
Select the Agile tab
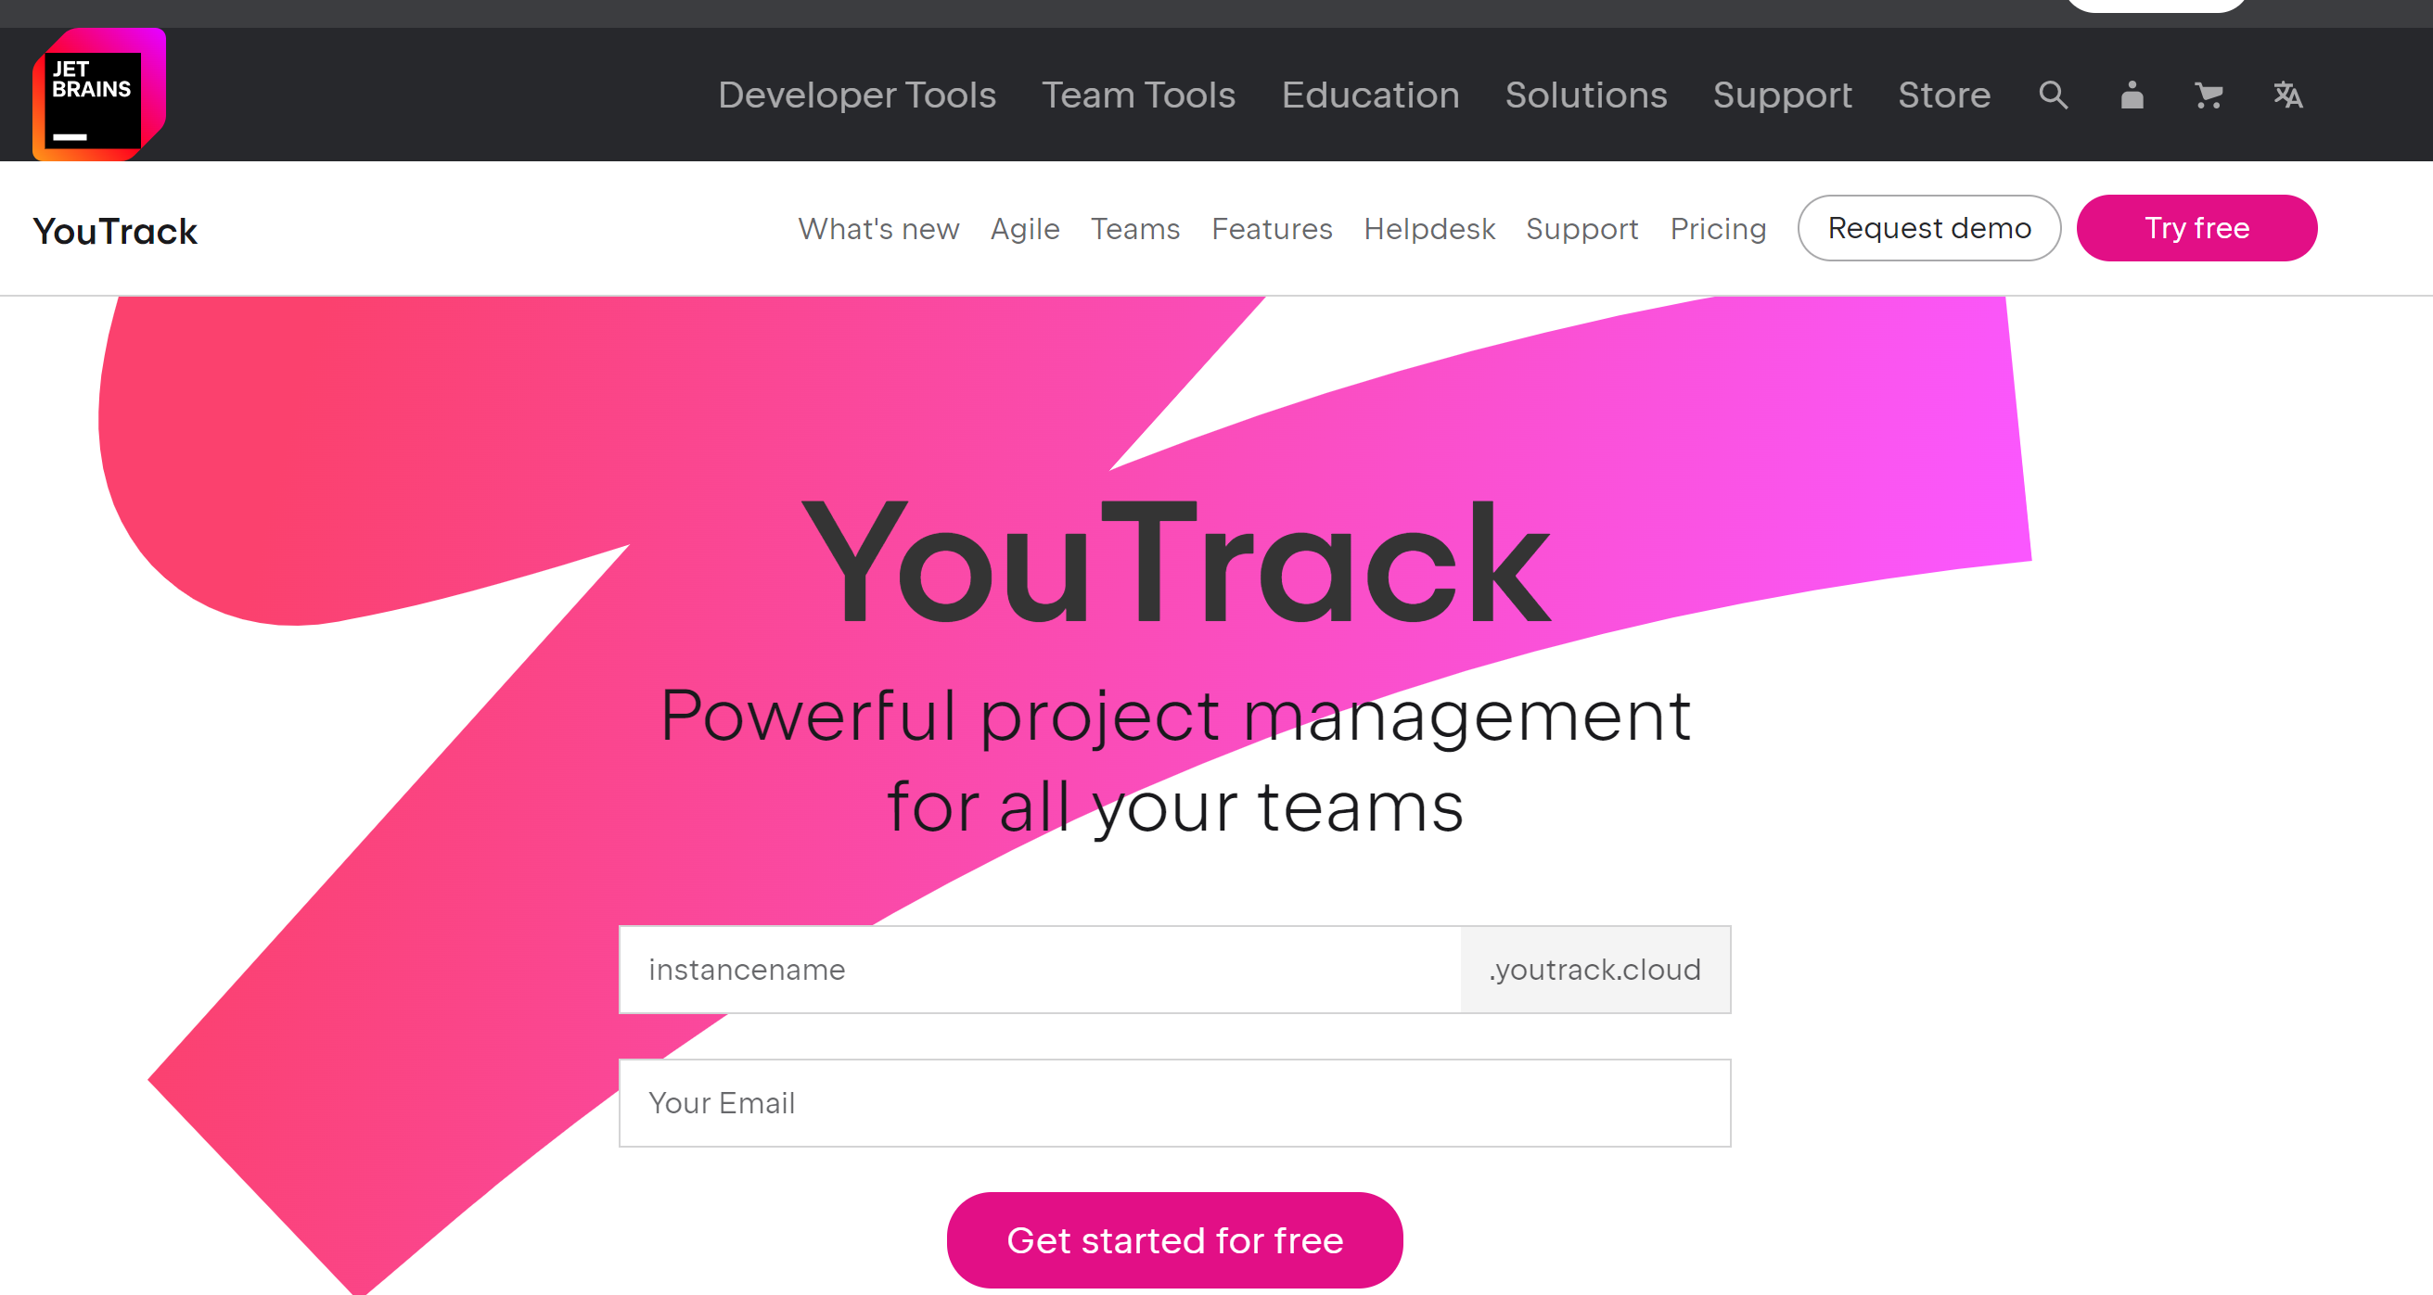point(1025,227)
